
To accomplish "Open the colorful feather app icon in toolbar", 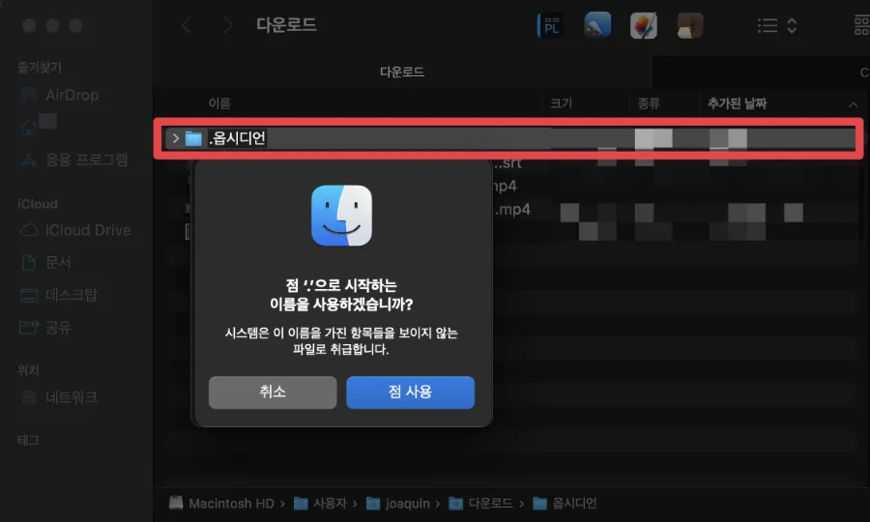I will (x=644, y=25).
